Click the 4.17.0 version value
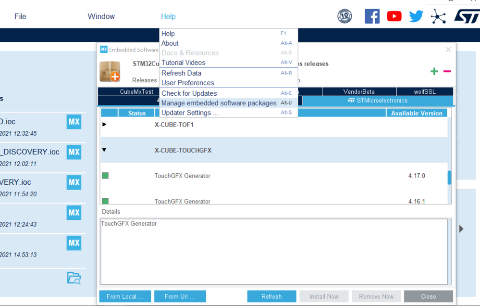Image resolution: width=480 pixels, height=306 pixels. point(417,176)
